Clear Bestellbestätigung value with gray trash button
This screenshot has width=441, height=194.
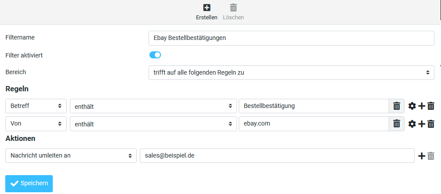(x=397, y=106)
